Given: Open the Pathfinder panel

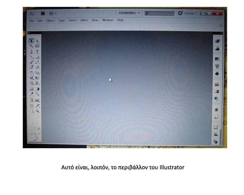Looking at the screenshot, I should point(215,141).
